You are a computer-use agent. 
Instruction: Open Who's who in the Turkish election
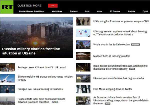[x=111, y=45]
